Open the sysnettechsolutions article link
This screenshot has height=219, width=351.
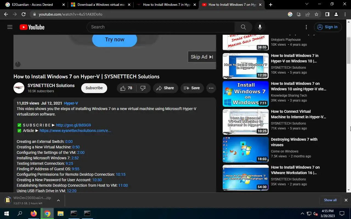point(75,131)
